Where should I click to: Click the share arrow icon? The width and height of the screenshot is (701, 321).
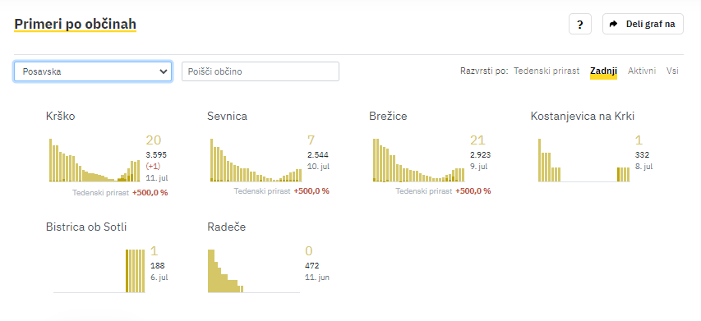point(613,24)
